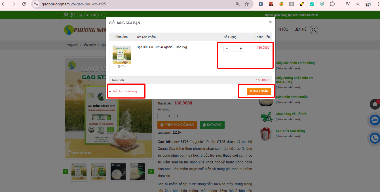Viewport: 380px width, 192px height.
Task: Click the THANH TOÁN checkout button
Action: click(259, 91)
